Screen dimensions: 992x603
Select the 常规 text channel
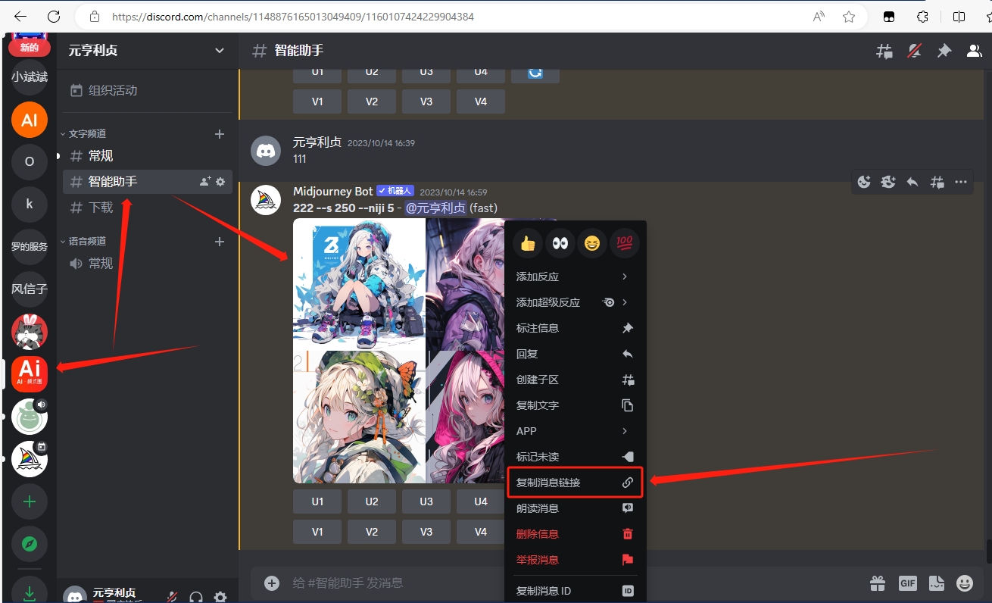(147, 155)
